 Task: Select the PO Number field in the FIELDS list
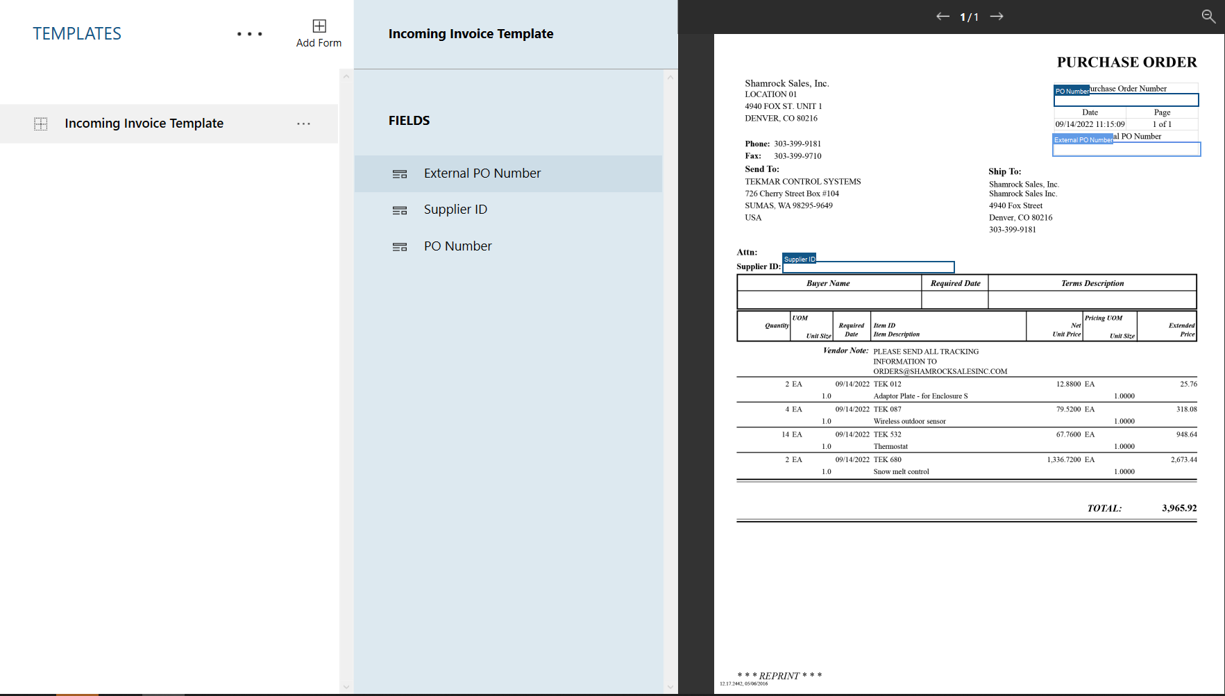(x=457, y=246)
